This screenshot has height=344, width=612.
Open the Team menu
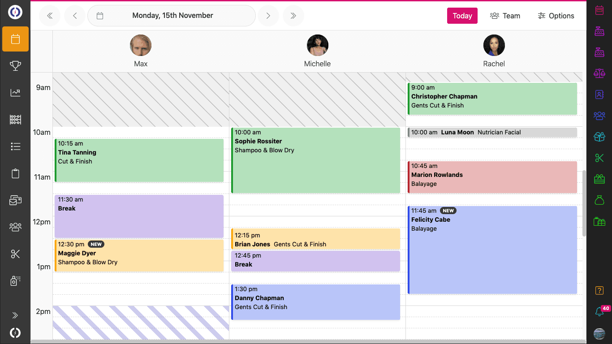(505, 16)
